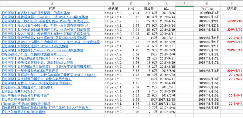Select the 缩略图 header cell
Image resolution: width=243 pixels, height=118 pixels.
pyautogui.click(x=113, y=9)
